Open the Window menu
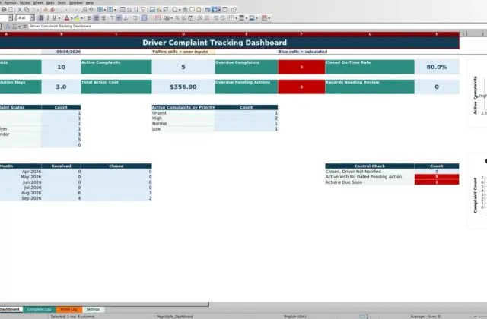487x319 pixels. click(76, 2)
